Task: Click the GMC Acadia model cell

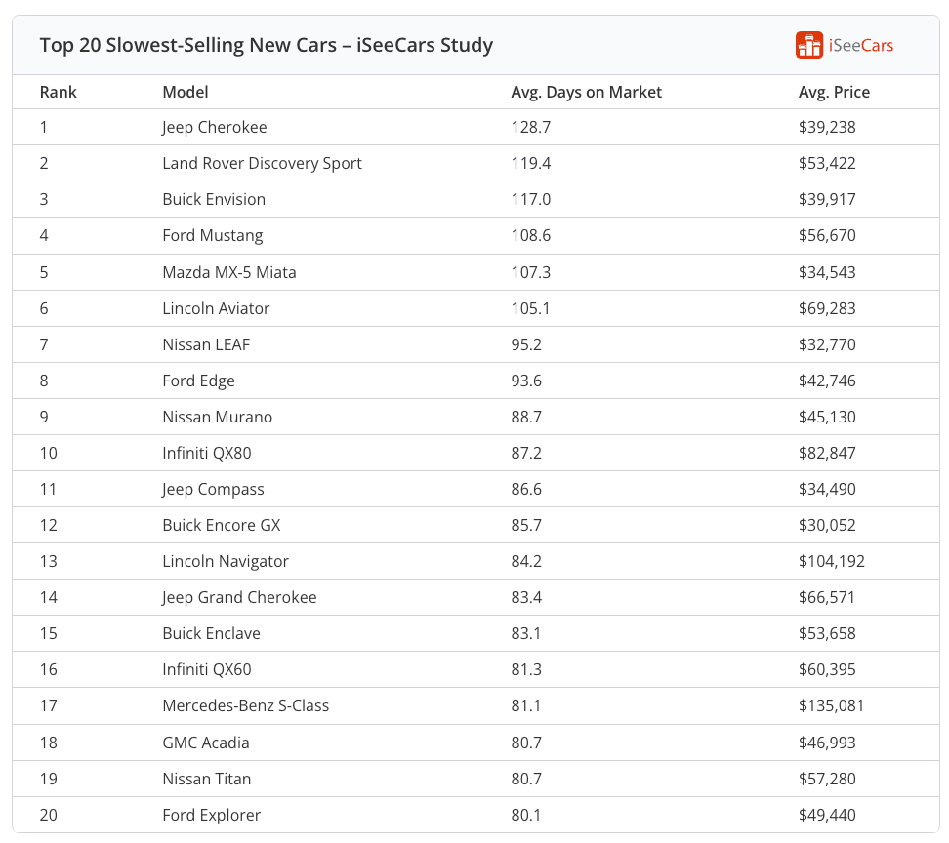Action: 205,743
